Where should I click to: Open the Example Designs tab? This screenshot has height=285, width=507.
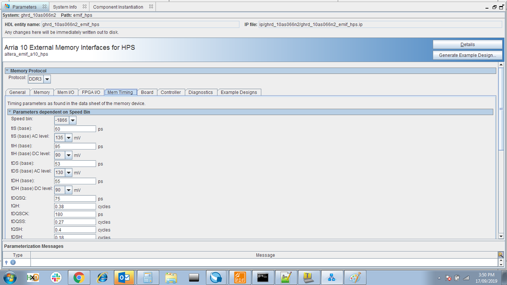pos(239,92)
